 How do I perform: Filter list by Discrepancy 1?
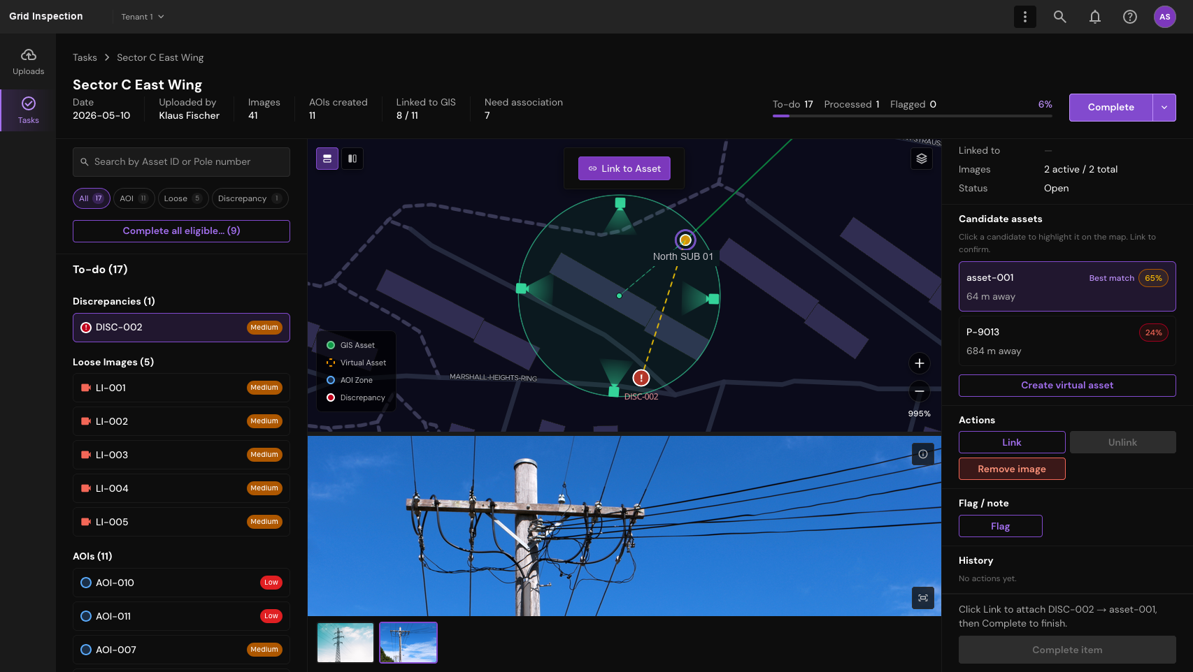coord(250,198)
